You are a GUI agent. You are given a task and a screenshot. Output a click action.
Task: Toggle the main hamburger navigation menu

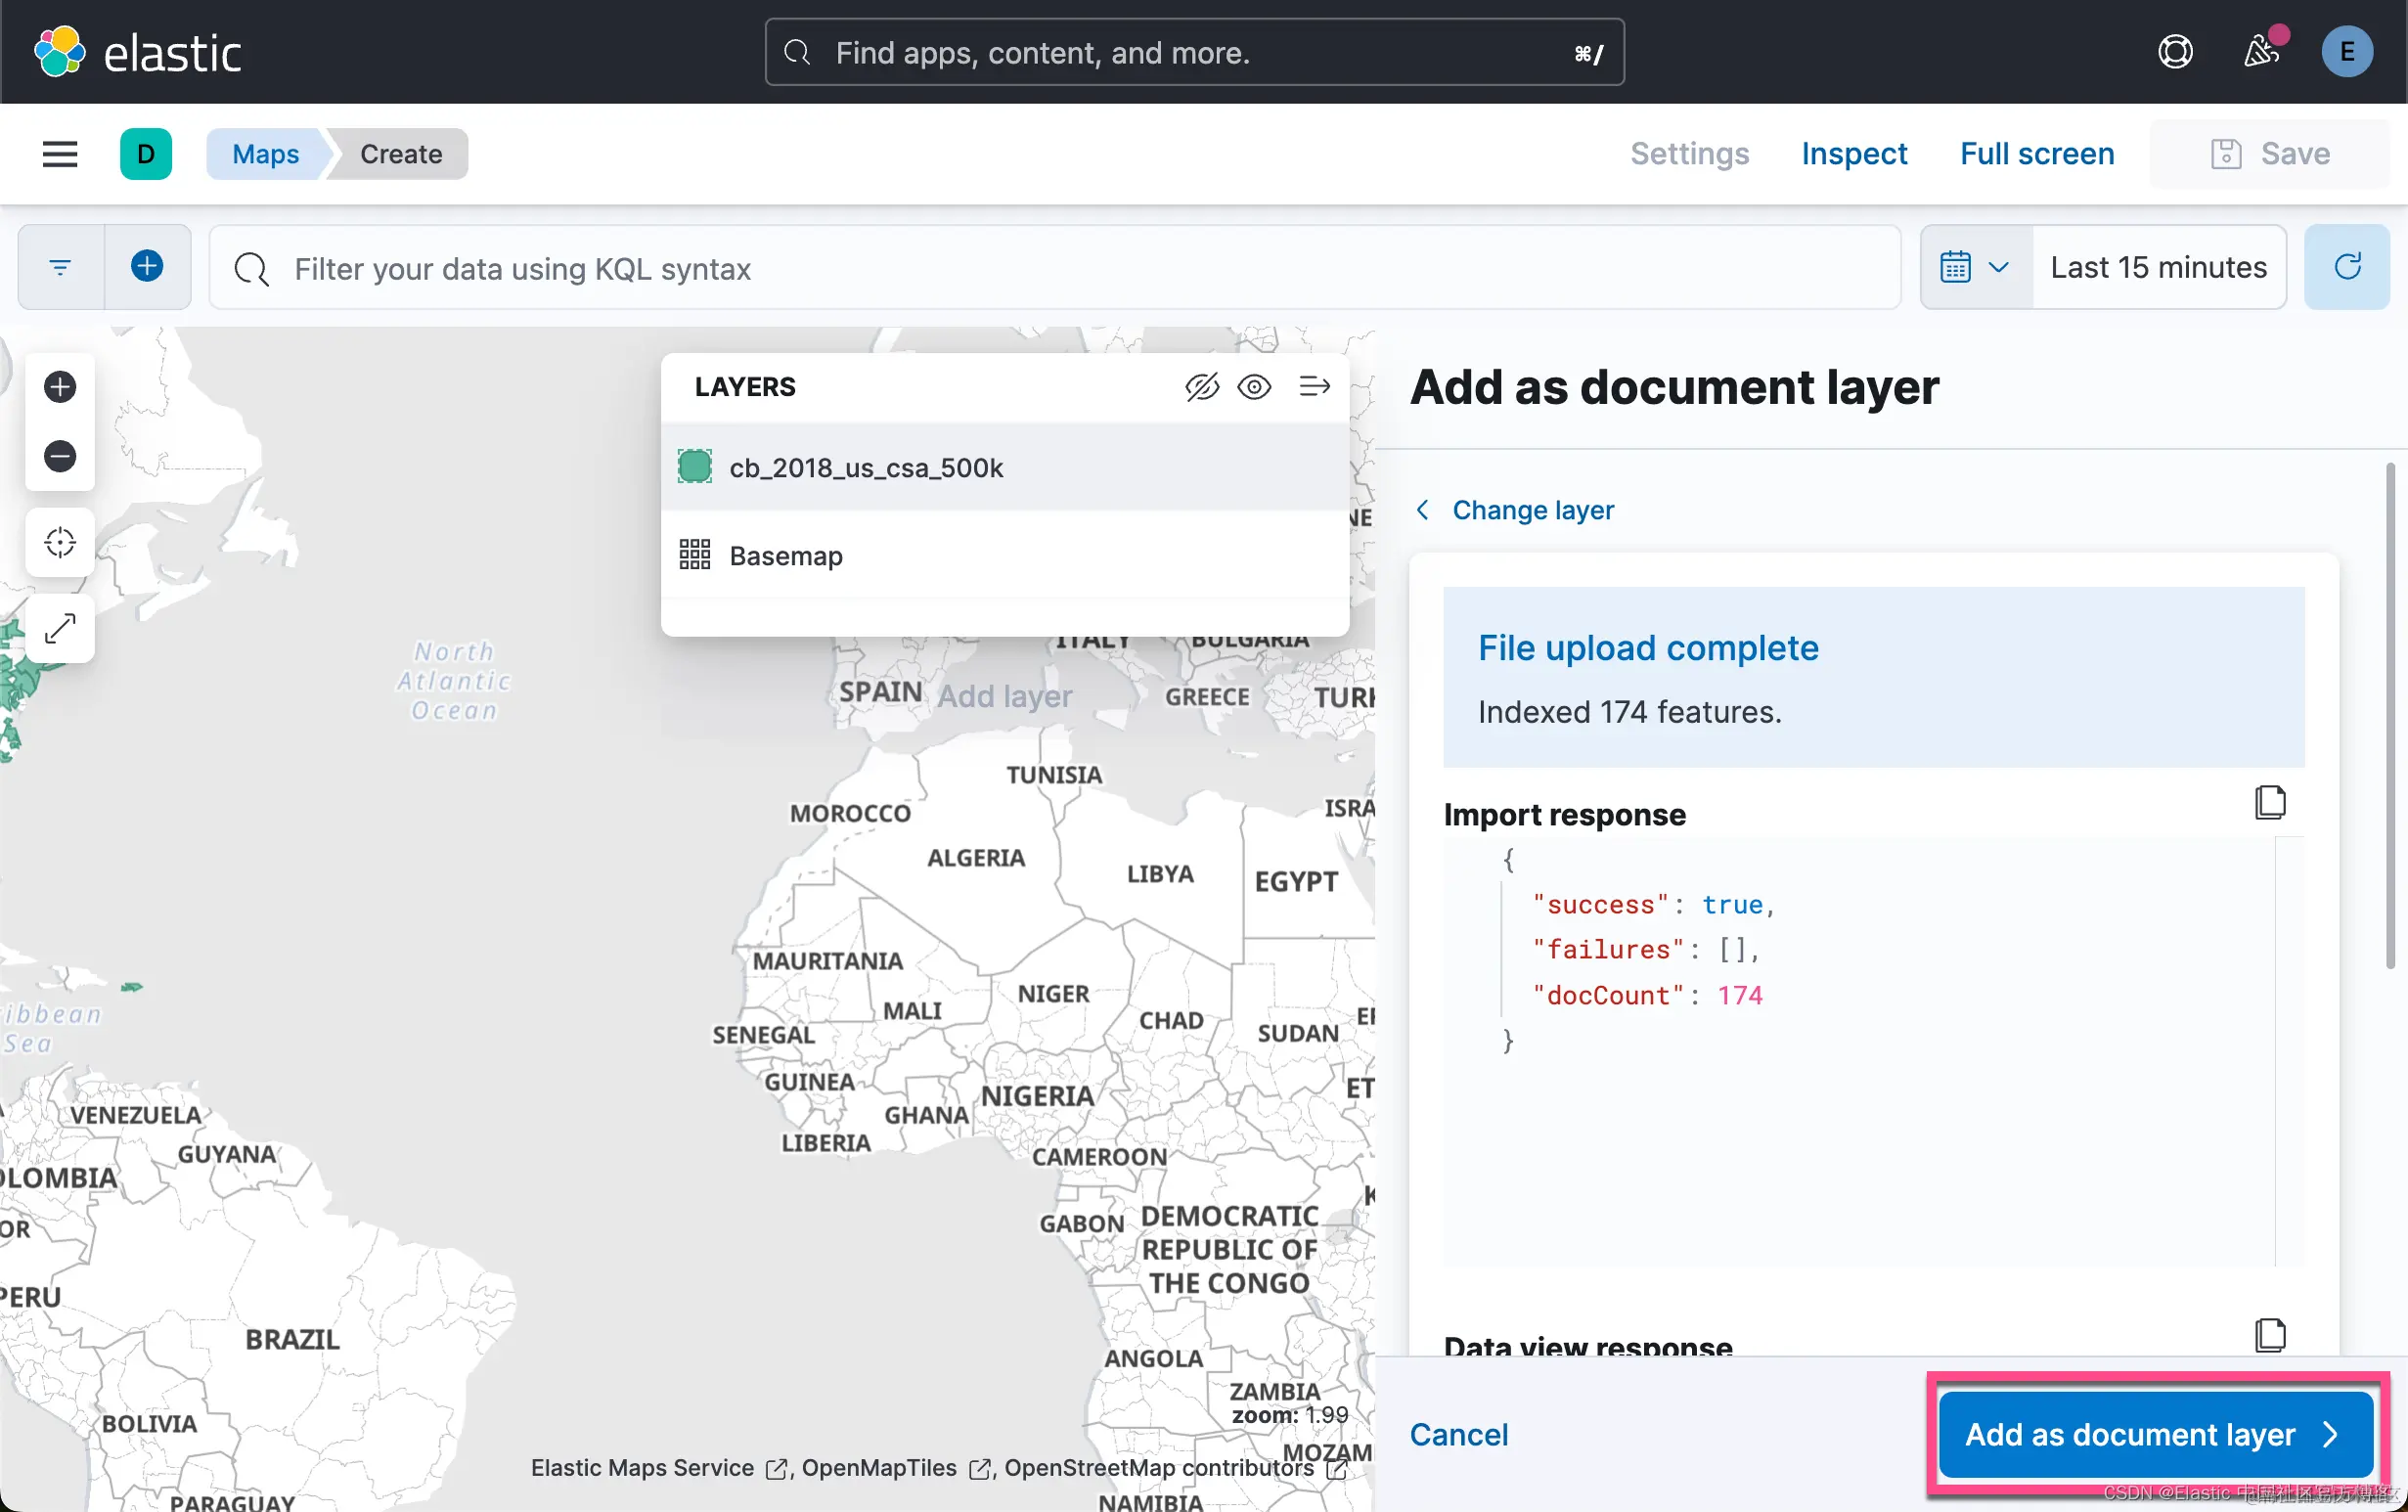[x=60, y=154]
